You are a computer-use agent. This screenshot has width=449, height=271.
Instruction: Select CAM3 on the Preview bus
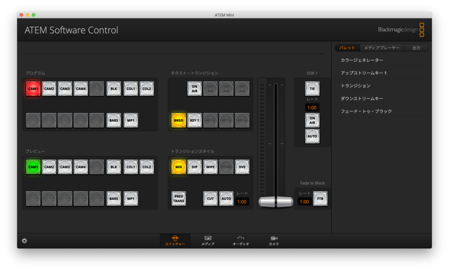coord(65,167)
